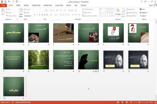Select slide 1 title thumbnail

pyautogui.click(x=14, y=33)
